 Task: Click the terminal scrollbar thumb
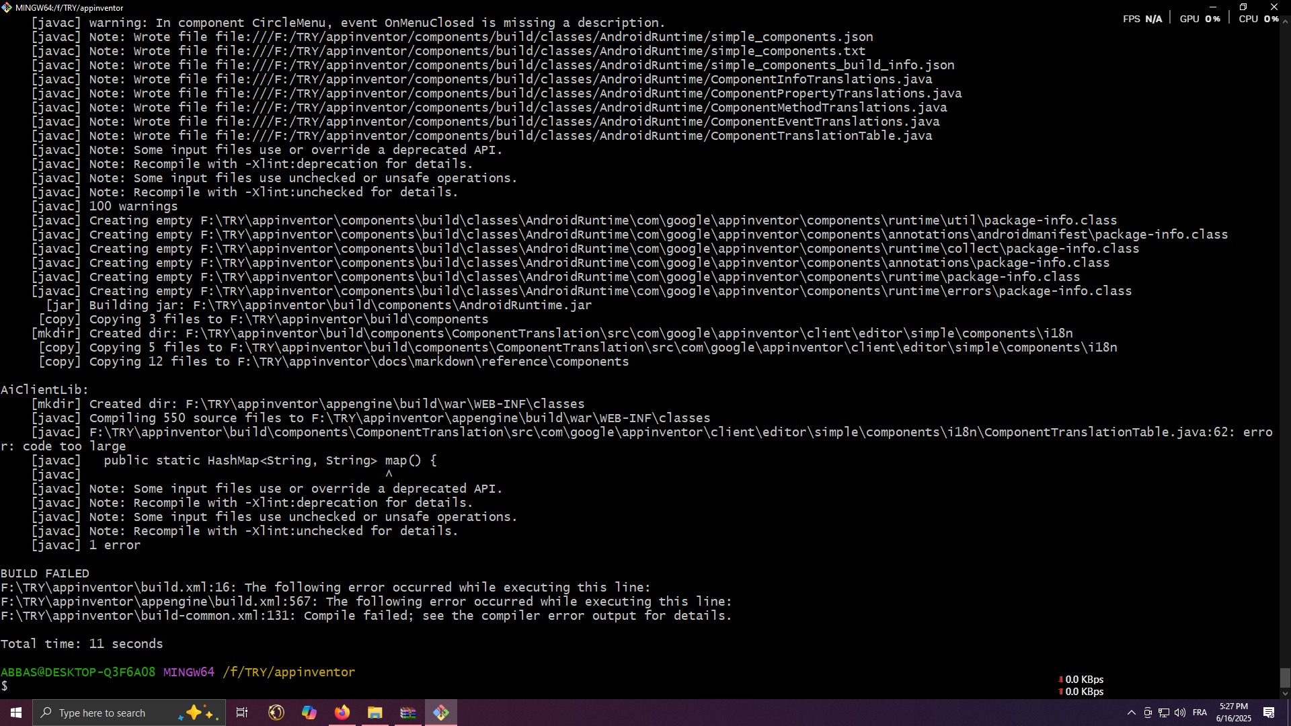coord(1285,678)
